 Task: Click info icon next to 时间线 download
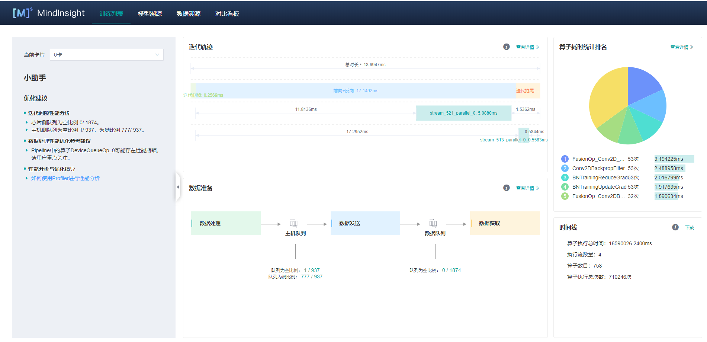(675, 227)
